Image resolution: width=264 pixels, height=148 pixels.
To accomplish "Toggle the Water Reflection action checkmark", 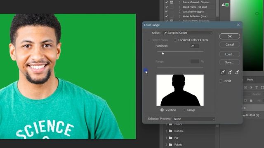I will 166,16.
